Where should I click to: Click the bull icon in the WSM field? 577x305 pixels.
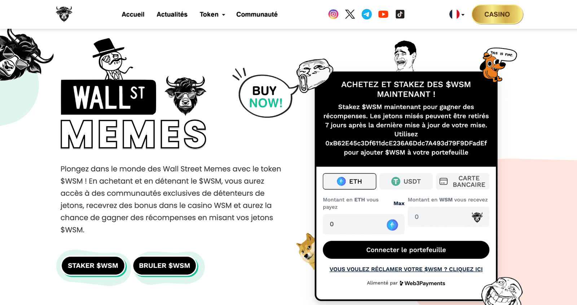[477, 217]
